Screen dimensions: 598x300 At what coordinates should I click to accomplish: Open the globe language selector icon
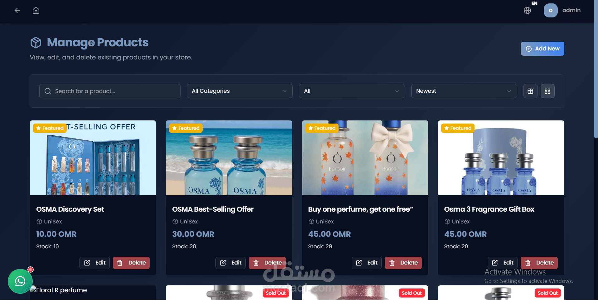[527, 11]
